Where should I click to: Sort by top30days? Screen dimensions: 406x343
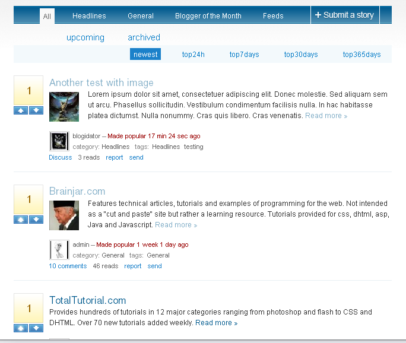(x=301, y=55)
